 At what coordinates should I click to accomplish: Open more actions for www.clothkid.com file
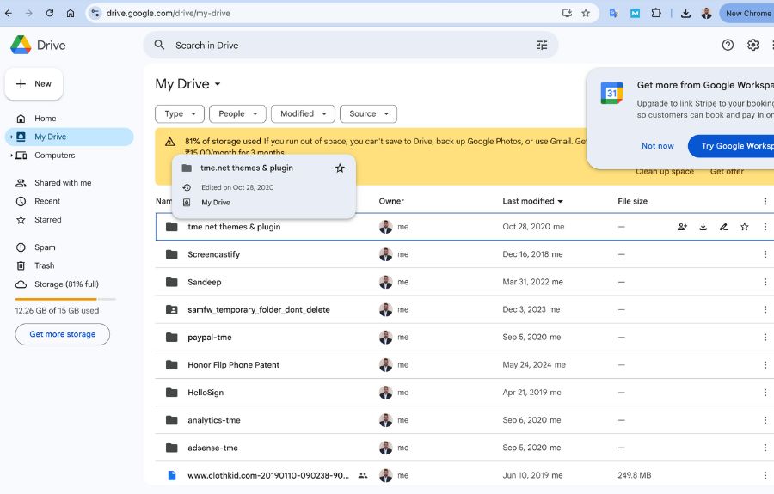tap(765, 475)
